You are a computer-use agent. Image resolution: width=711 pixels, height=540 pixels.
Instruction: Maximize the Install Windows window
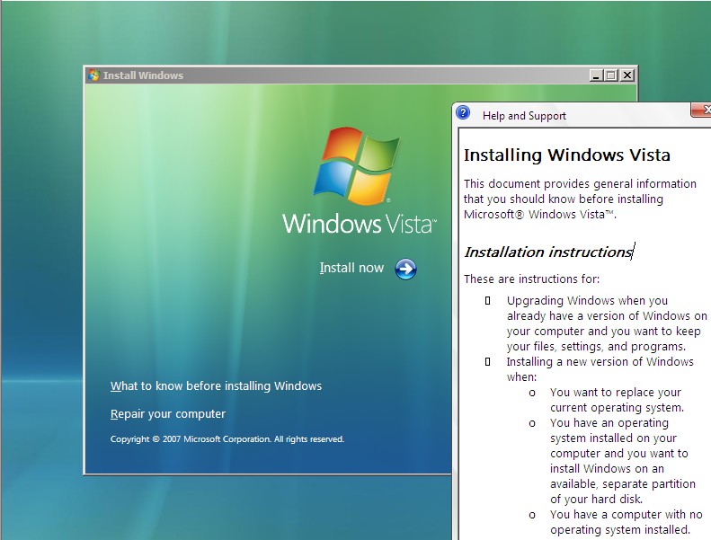click(611, 75)
